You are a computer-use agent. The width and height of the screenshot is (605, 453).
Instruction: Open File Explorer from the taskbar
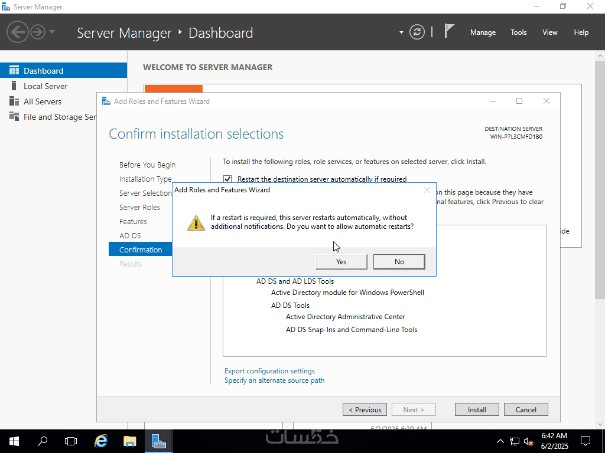[129, 441]
